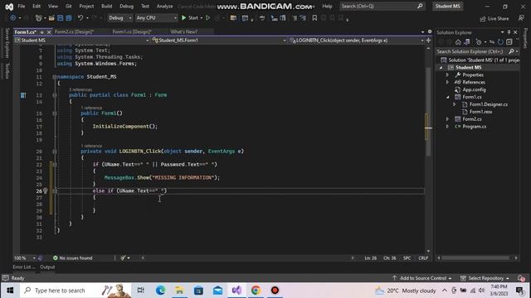Click the Live Share icon

483,18
